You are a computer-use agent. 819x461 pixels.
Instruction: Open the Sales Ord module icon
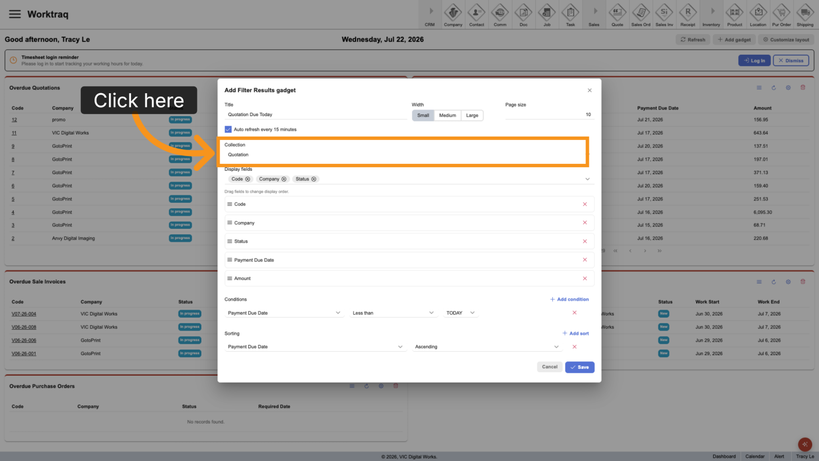coord(641,15)
